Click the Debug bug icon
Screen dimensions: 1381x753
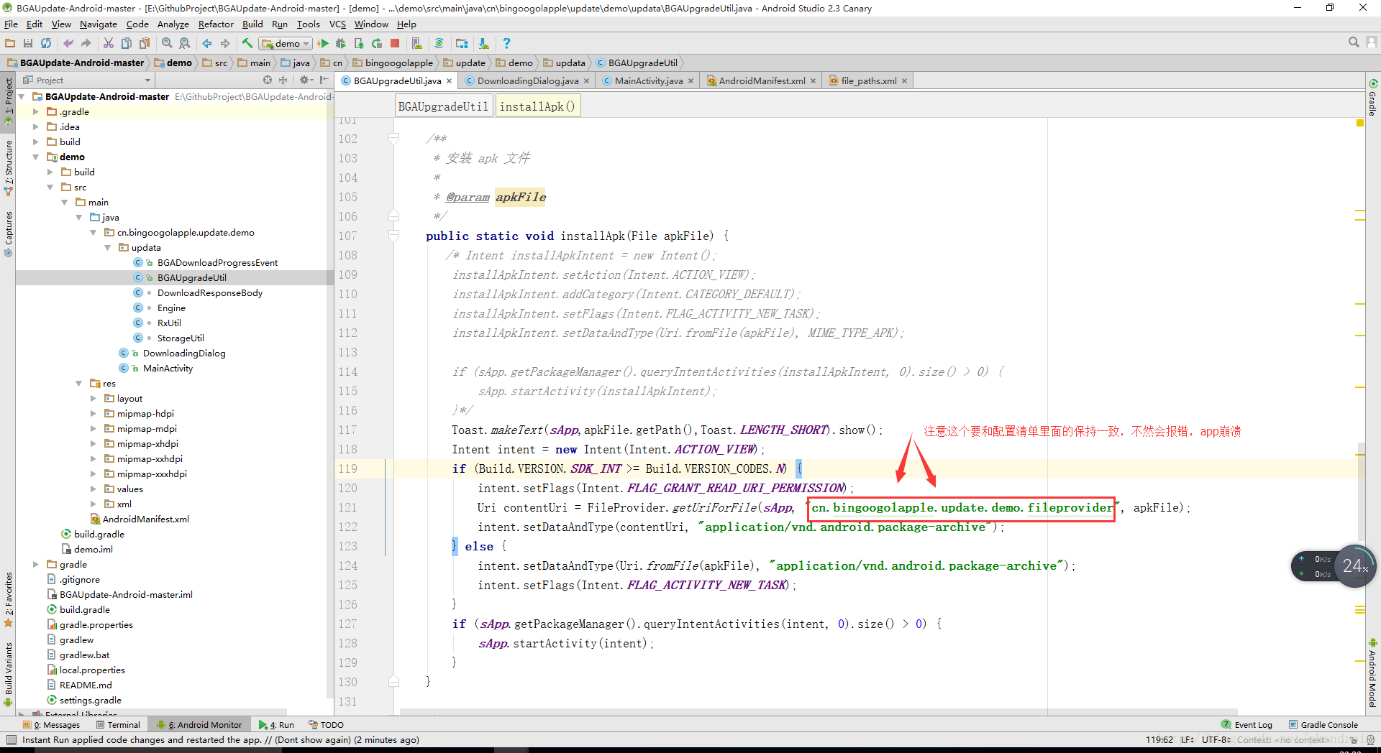point(341,44)
